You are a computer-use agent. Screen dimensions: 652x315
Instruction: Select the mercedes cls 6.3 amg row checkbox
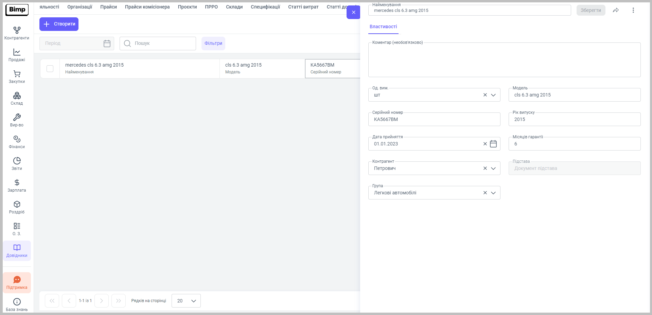point(50,69)
